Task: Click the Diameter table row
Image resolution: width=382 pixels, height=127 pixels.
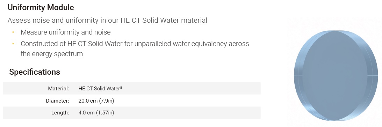Action: (x=131, y=100)
